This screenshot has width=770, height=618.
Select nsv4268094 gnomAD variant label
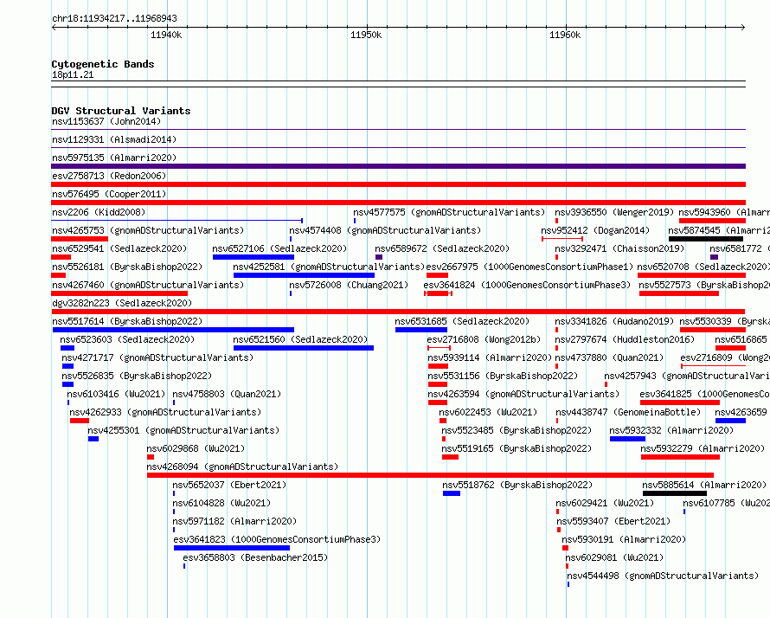(x=242, y=467)
